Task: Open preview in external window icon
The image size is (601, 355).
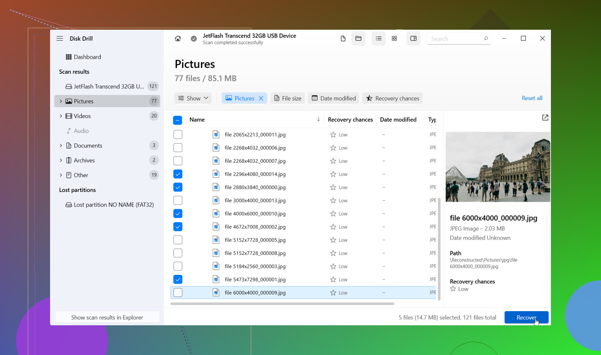Action: 545,118
